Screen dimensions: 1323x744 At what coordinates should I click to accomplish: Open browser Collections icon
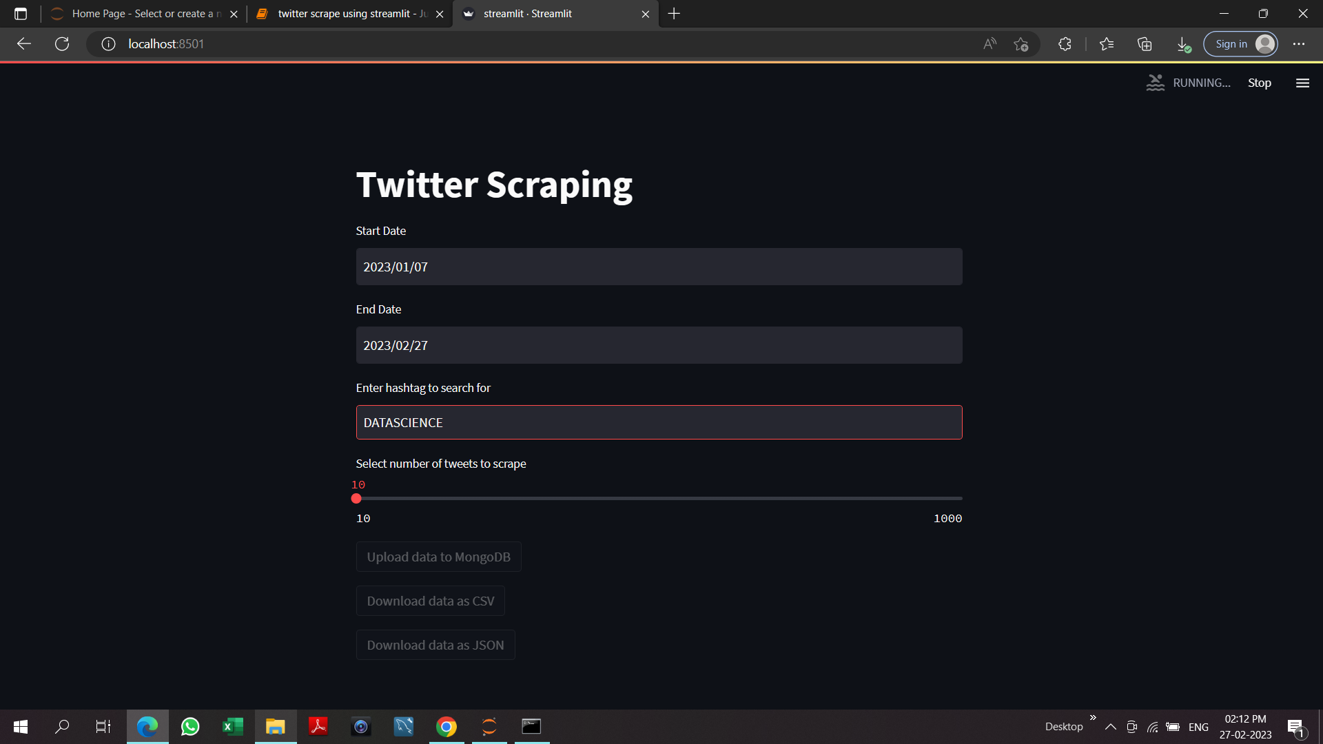pos(1145,43)
